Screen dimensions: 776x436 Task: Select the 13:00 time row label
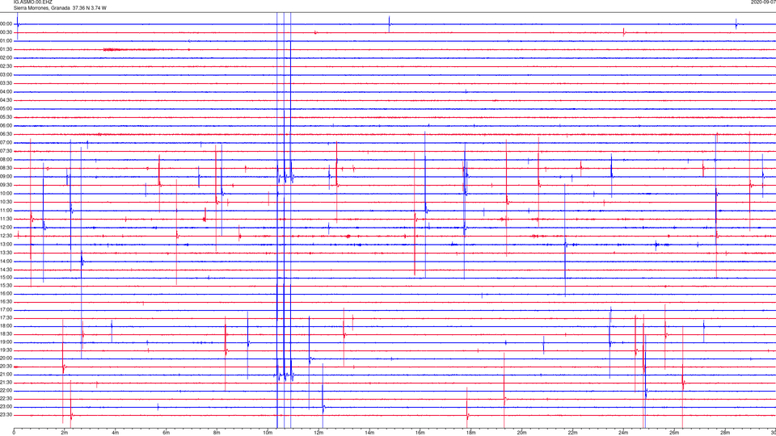pos(6,244)
